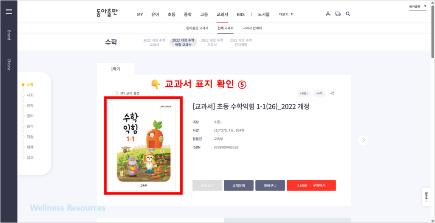This screenshot has width=435, height=223.
Task: Select the 2022 개정 수학 교과서 category
Action: 154,42
